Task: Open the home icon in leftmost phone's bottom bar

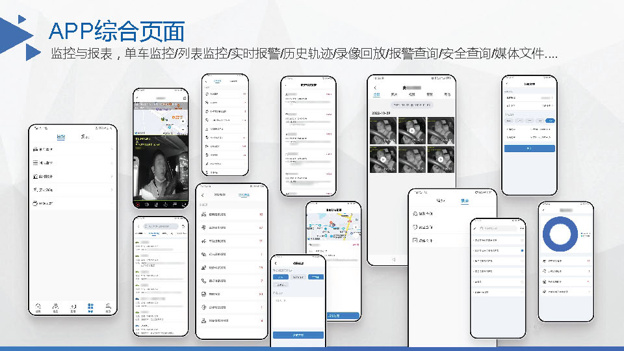Action: [x=38, y=307]
